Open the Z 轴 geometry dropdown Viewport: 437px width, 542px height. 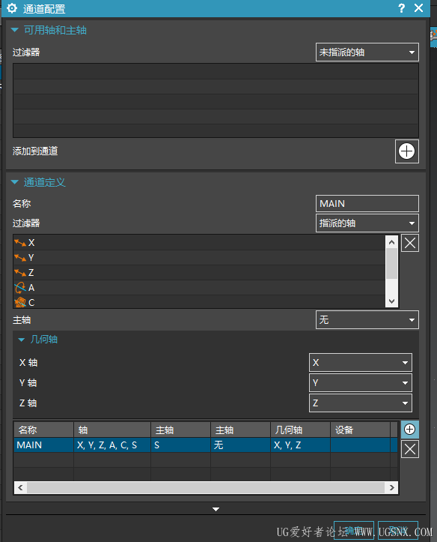coord(361,403)
